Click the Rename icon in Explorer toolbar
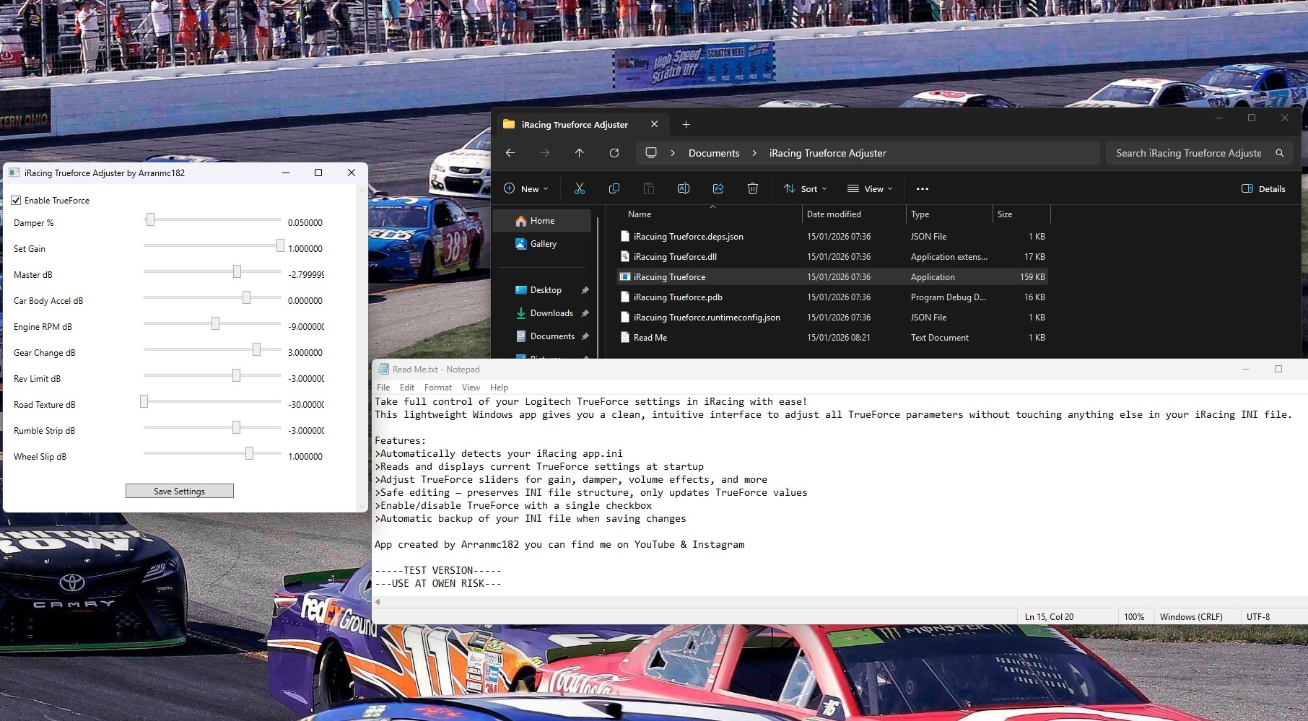Image resolution: width=1308 pixels, height=721 pixels. pos(683,188)
